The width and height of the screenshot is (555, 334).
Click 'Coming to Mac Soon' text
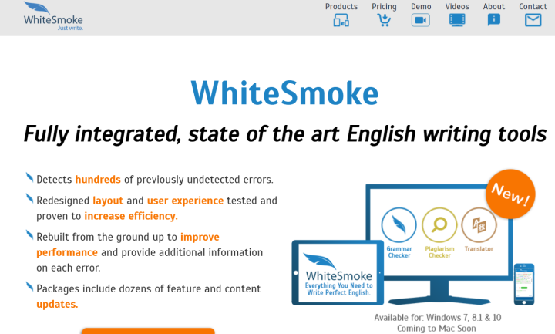(436, 329)
